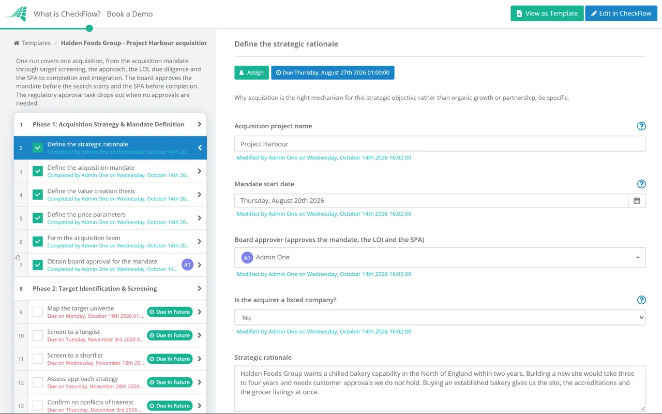This screenshot has width=662, height=414.
Task: Go to Templates breadcrumb
Action: 36,43
